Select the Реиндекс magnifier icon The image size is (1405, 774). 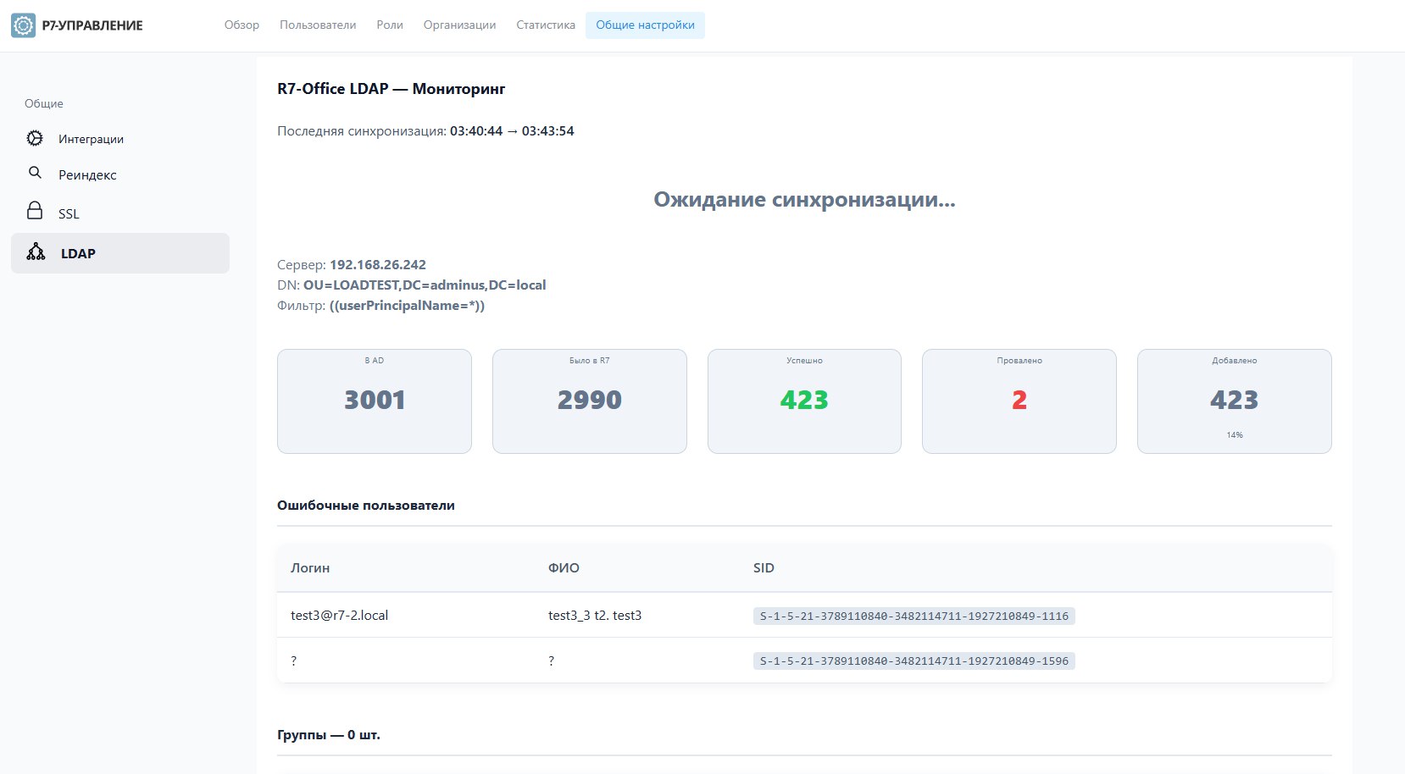click(x=35, y=174)
